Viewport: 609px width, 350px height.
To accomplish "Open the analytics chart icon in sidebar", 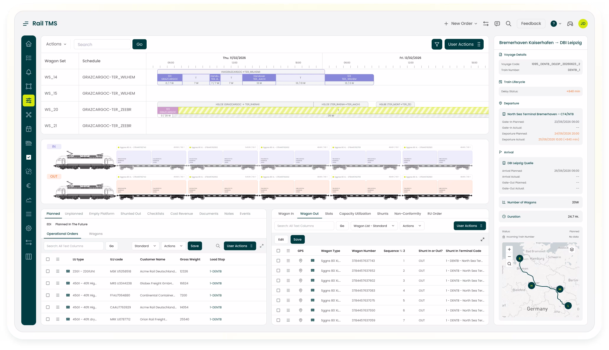I will (29, 200).
